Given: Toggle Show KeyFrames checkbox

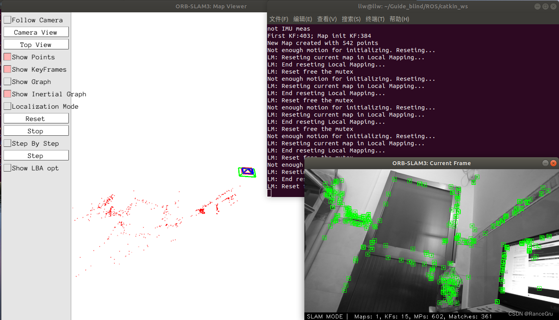Looking at the screenshot, I should coord(8,69).
